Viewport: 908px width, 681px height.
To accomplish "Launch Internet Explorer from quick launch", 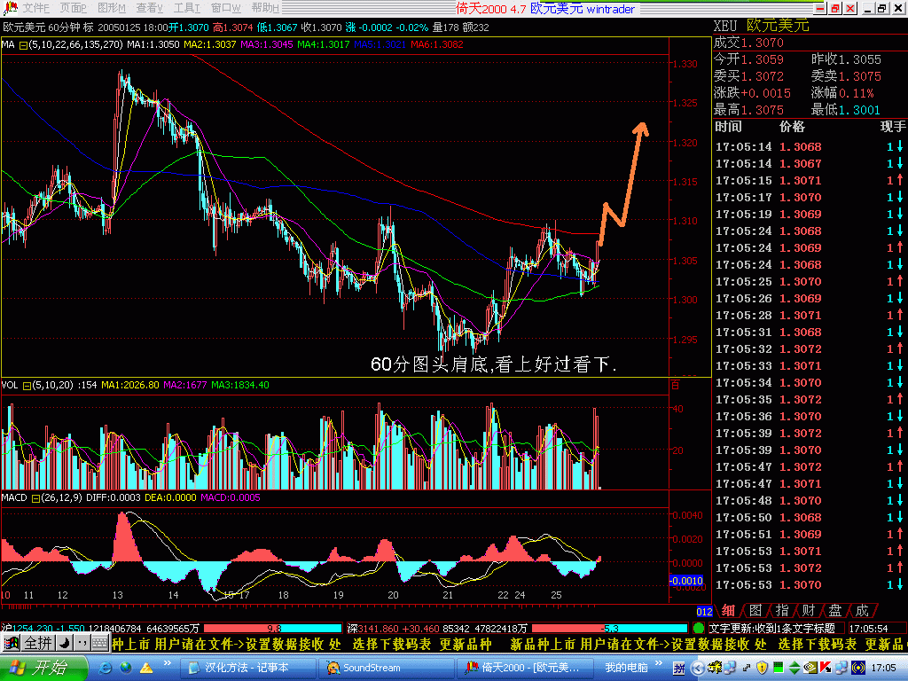I will coord(105,668).
